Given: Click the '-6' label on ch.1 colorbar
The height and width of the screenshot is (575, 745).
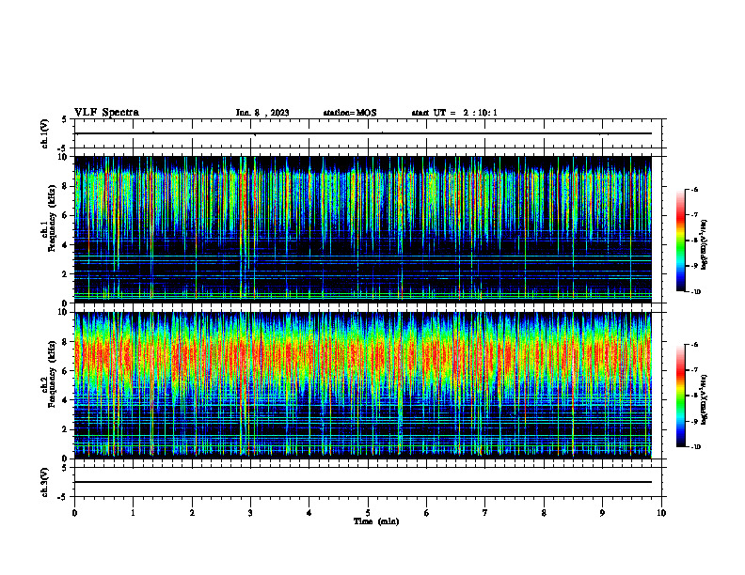Looking at the screenshot, I should (x=694, y=190).
